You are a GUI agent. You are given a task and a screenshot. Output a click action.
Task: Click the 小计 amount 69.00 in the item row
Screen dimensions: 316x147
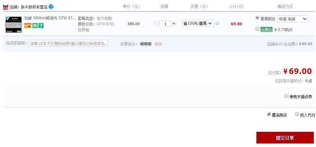click(237, 24)
